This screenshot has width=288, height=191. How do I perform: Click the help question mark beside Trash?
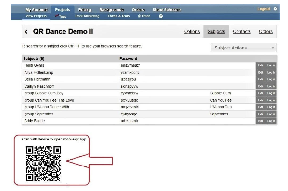pyautogui.click(x=161, y=16)
